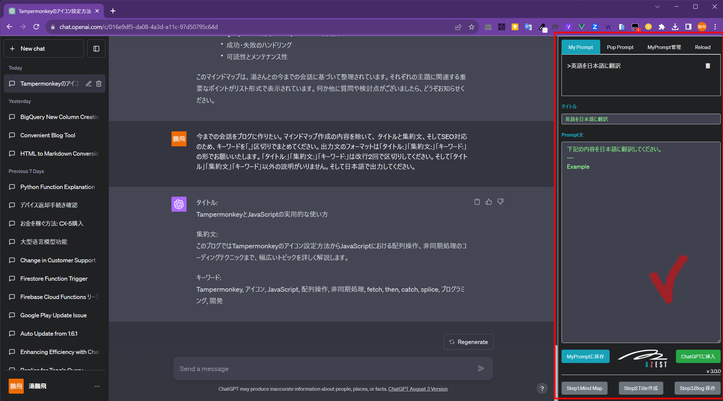The width and height of the screenshot is (723, 401).
Task: Open the MyPrompt管理 tab
Action: tap(664, 47)
